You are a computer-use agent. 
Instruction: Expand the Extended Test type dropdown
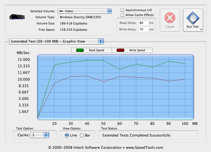56,41
